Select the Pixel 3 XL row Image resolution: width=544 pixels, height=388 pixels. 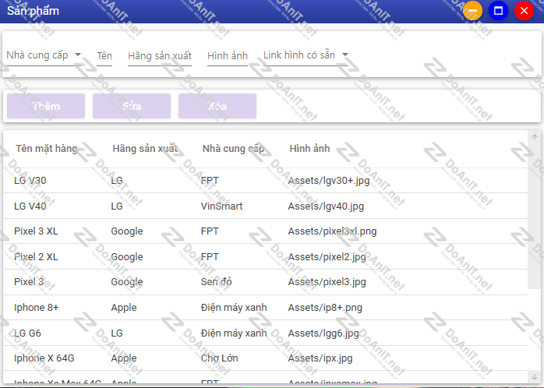(266, 231)
